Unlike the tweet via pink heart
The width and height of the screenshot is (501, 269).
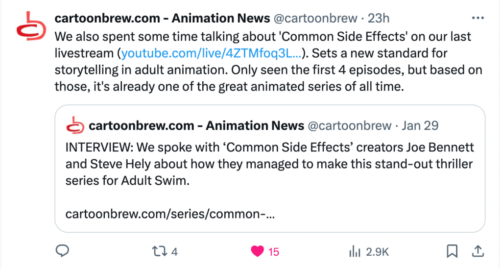pos(257,252)
